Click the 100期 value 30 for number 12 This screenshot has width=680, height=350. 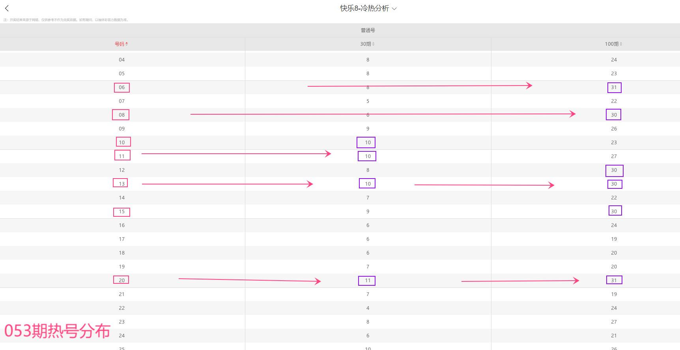[614, 170]
